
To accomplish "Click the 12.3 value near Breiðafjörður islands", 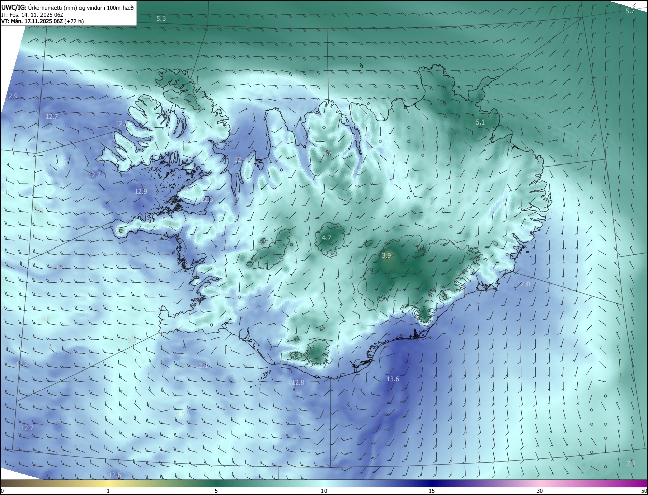I will coord(207,200).
